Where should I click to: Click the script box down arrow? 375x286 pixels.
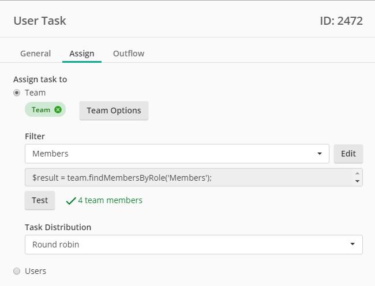tap(357, 181)
